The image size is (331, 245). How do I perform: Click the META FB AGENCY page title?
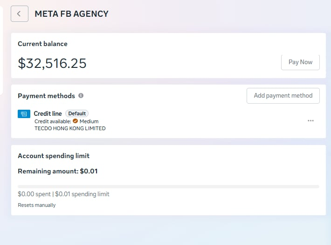pyautogui.click(x=72, y=14)
